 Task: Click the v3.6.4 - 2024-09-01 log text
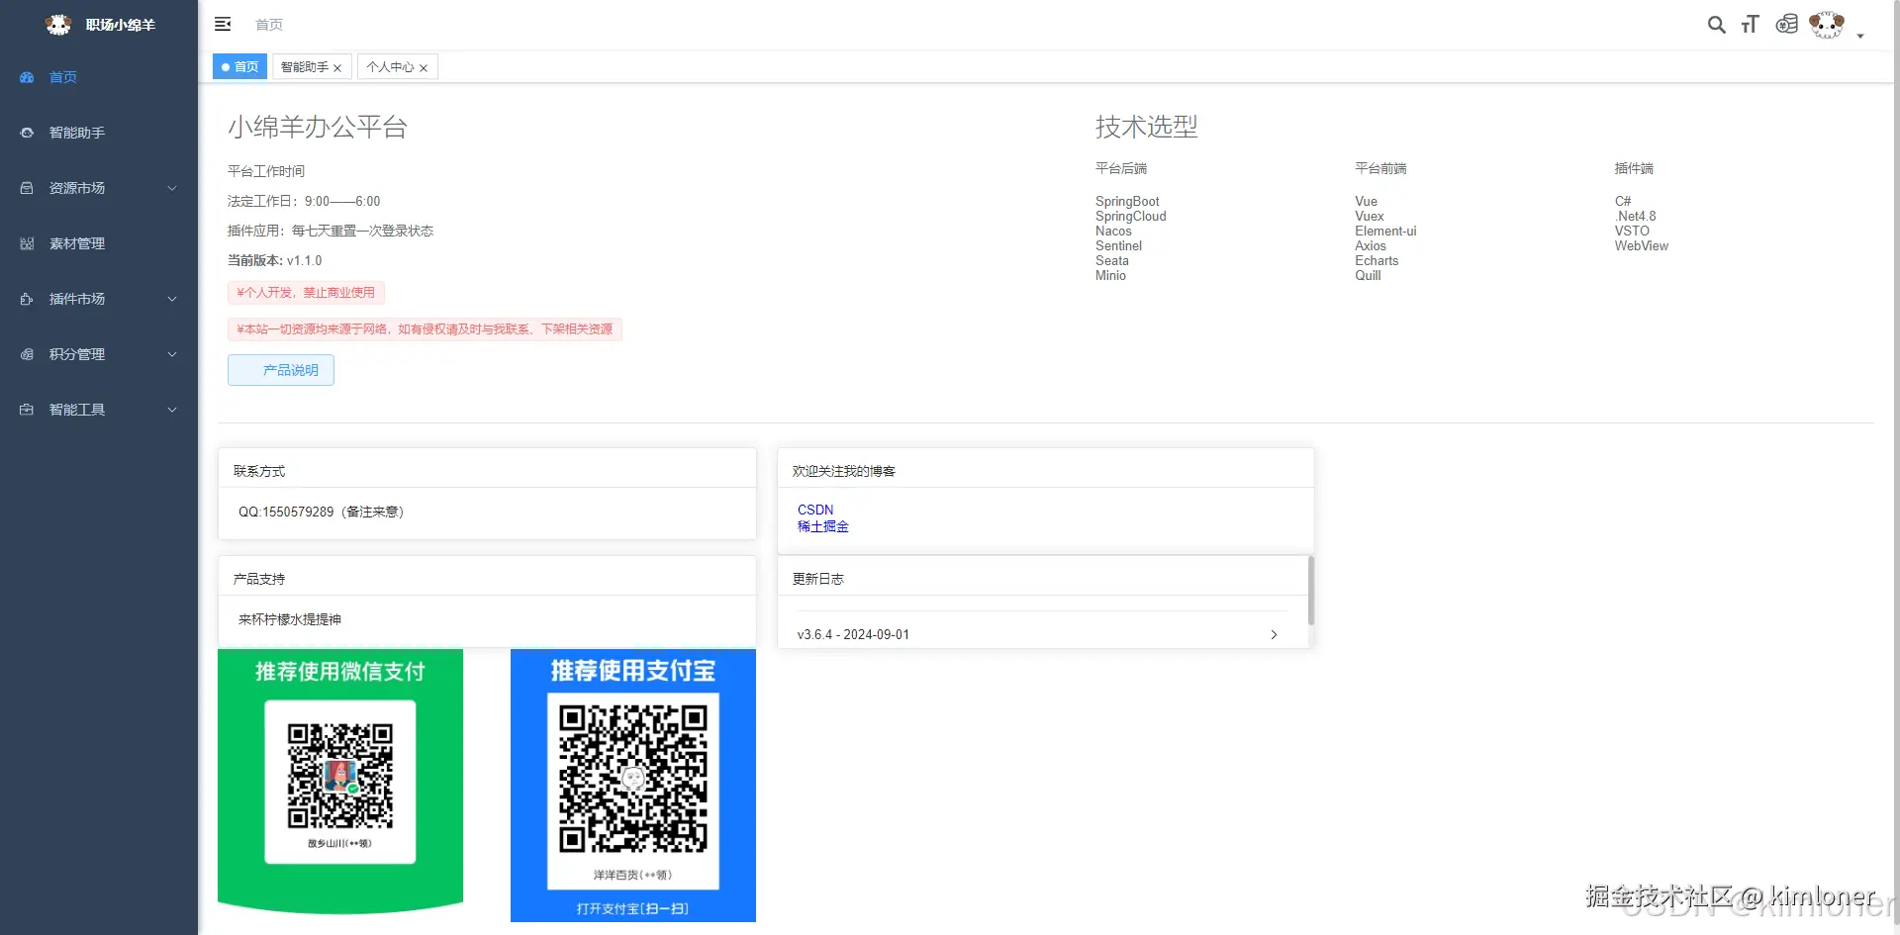[853, 635]
